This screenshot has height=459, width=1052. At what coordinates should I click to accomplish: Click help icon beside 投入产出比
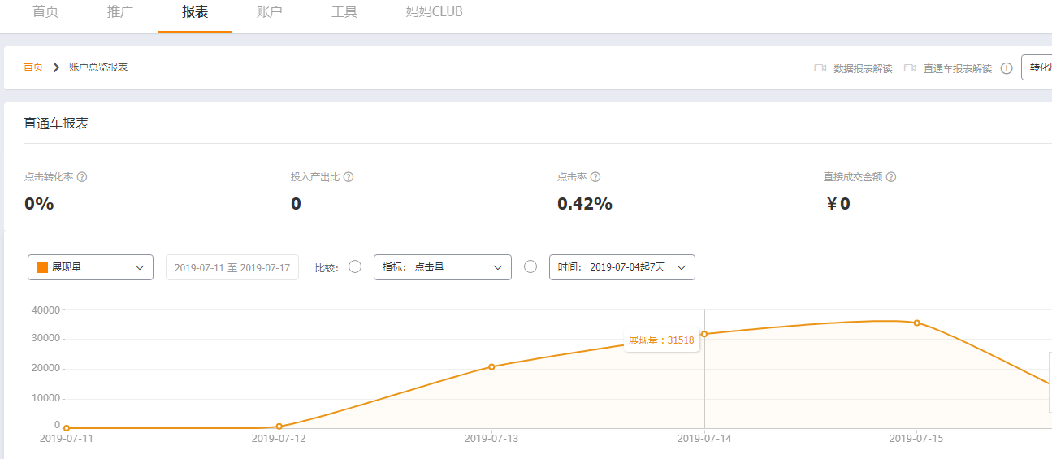(x=349, y=177)
